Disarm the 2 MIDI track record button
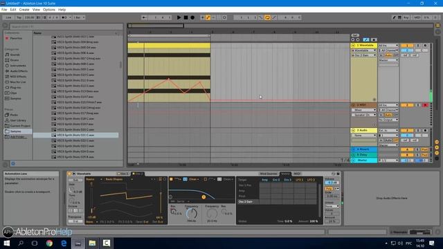The height and width of the screenshot is (249, 443). 425,105
